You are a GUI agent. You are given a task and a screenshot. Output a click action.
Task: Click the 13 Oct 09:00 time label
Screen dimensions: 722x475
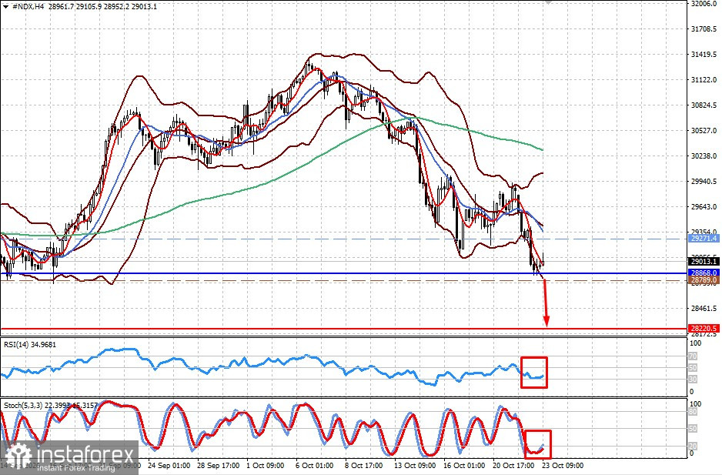pyautogui.click(x=415, y=466)
